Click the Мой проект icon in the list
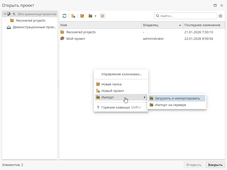 coord(62,39)
